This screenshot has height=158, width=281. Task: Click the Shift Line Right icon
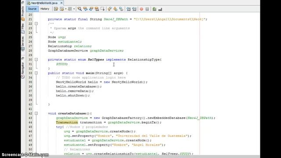point(134,9)
